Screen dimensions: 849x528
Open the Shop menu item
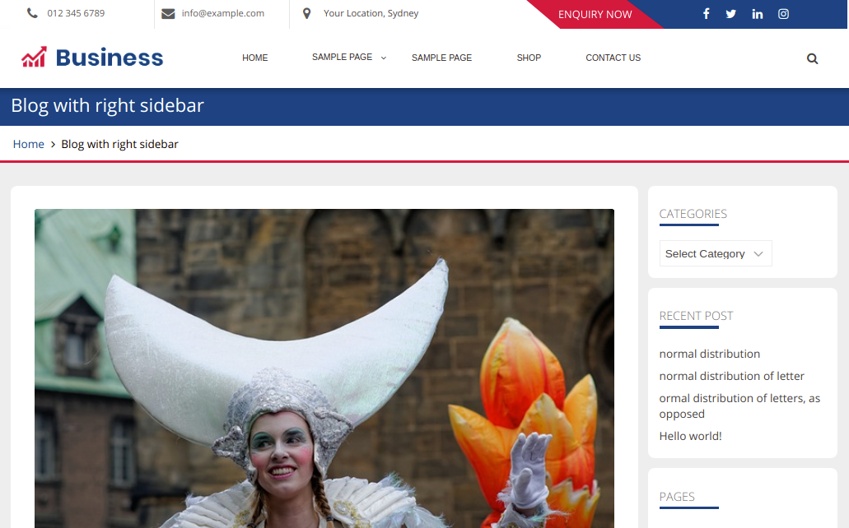[529, 58]
